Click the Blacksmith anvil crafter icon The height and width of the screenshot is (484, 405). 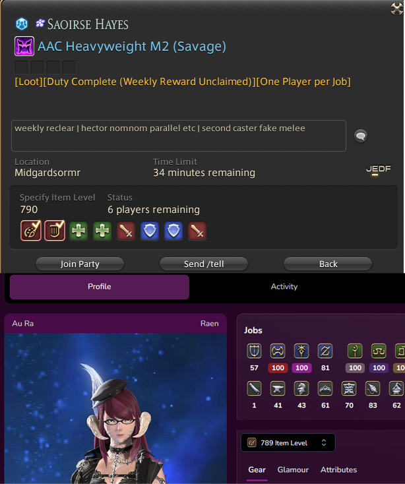point(278,388)
